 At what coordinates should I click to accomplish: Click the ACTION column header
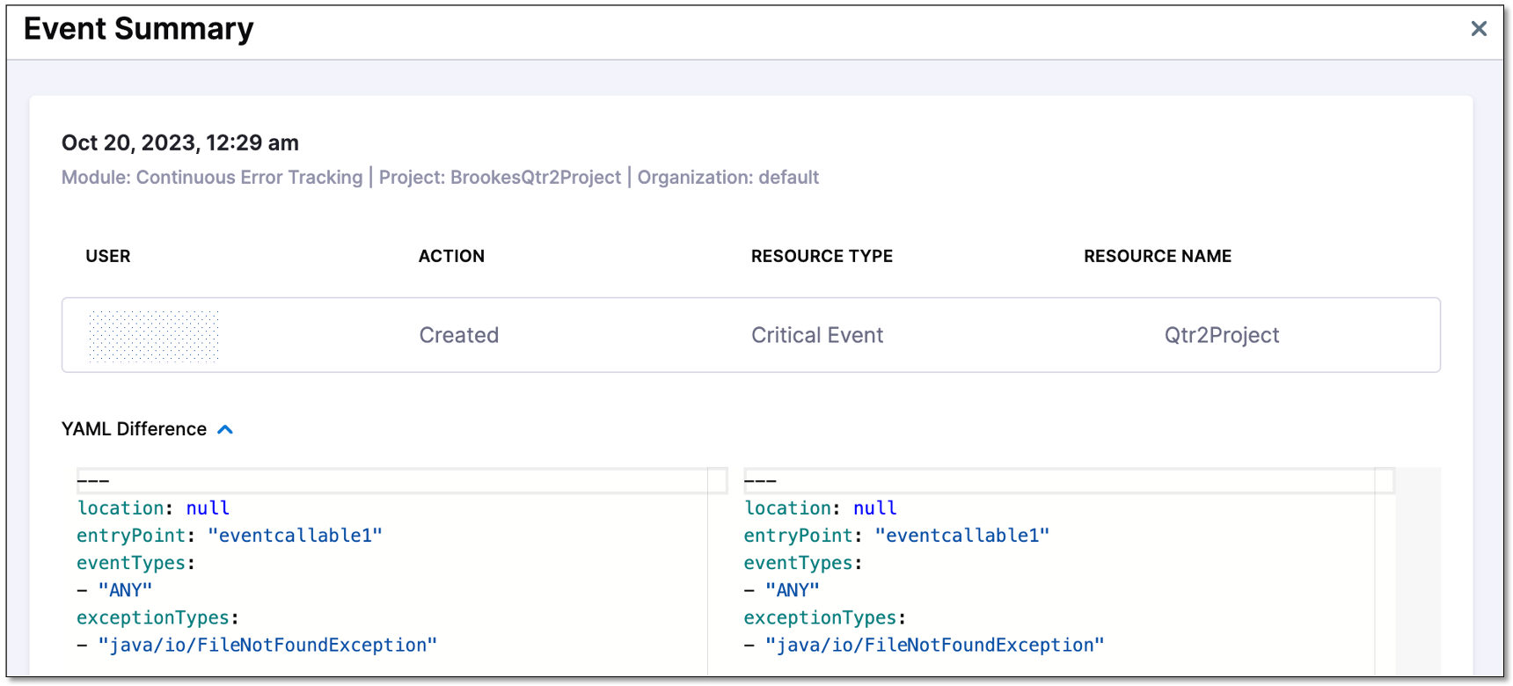[x=451, y=256]
